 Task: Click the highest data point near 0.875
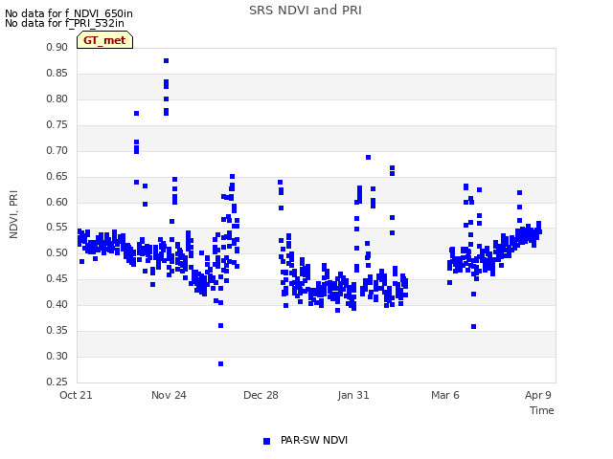coord(166,61)
